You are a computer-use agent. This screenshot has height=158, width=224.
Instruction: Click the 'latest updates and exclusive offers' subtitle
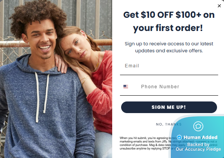click(169, 47)
